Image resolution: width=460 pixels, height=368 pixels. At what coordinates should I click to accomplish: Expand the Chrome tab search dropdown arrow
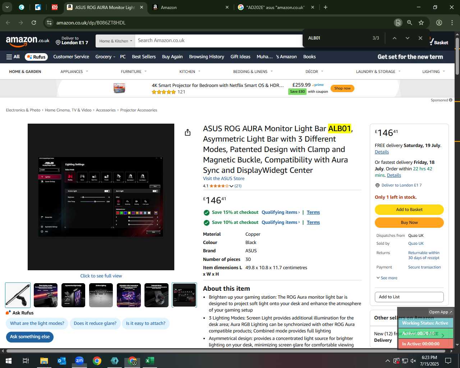(x=7, y=7)
